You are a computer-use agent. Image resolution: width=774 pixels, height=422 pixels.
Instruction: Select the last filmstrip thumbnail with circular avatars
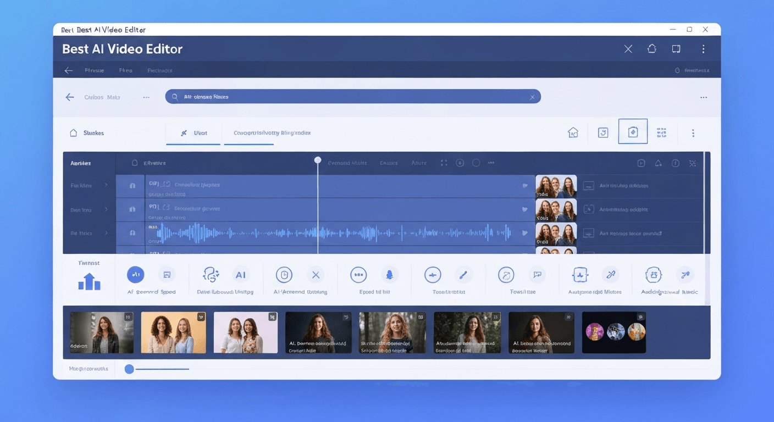coord(614,332)
